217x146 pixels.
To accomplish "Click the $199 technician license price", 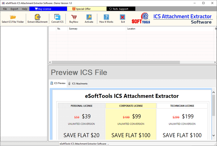I will tap(188, 116).
